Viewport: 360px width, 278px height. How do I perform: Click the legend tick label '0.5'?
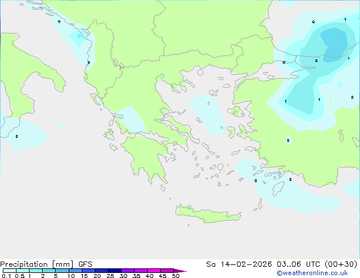pos(20,276)
